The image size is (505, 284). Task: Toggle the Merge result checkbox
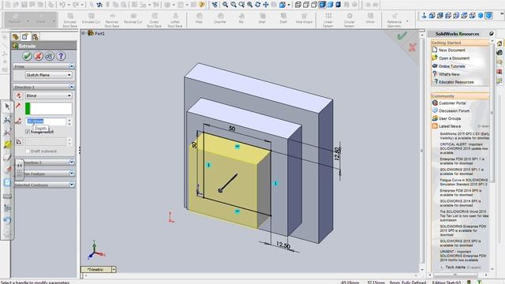(28, 132)
